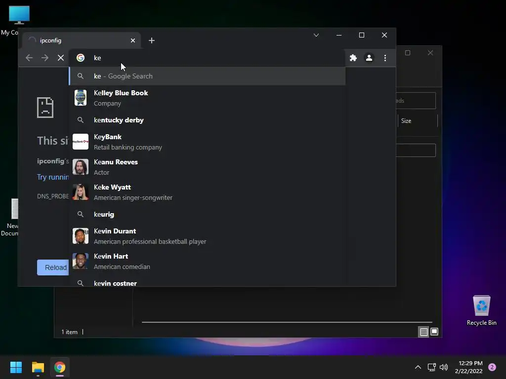This screenshot has width=506, height=379.
Task: Show hidden icons tray chevron
Action: pyautogui.click(x=418, y=367)
